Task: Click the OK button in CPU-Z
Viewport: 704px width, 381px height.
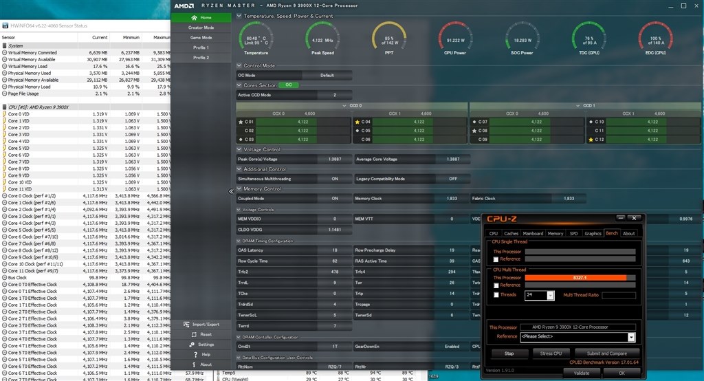Action: (x=621, y=373)
